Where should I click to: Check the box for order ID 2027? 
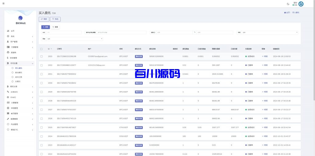coord(42,110)
